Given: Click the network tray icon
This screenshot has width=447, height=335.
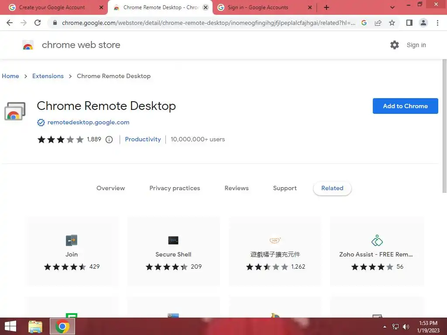Looking at the screenshot, I should point(395,327).
